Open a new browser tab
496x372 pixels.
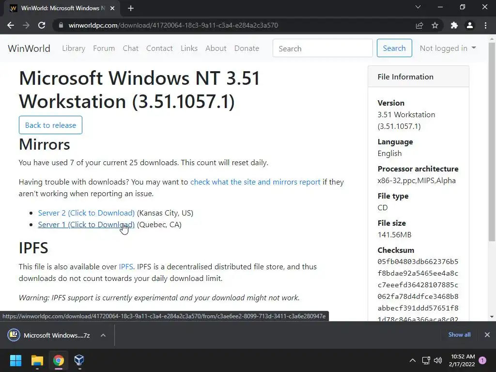131,8
